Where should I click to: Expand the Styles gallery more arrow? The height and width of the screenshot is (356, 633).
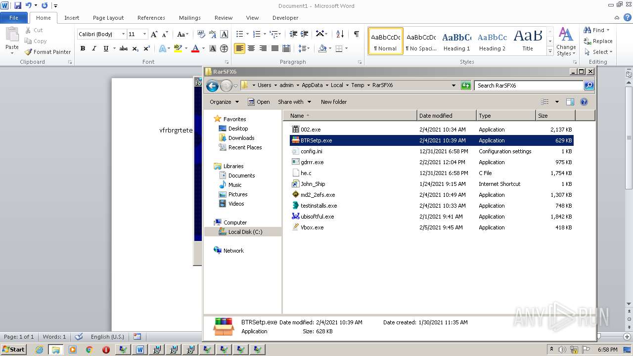[x=550, y=51]
